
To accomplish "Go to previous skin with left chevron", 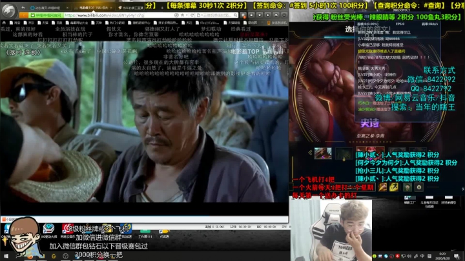I will (x=310, y=152).
